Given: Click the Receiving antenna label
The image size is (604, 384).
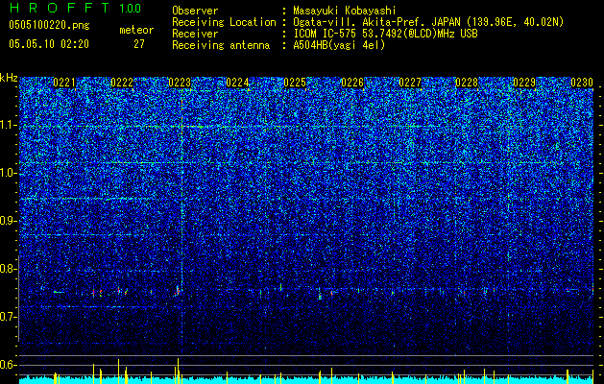Looking at the screenshot, I should 221,45.
